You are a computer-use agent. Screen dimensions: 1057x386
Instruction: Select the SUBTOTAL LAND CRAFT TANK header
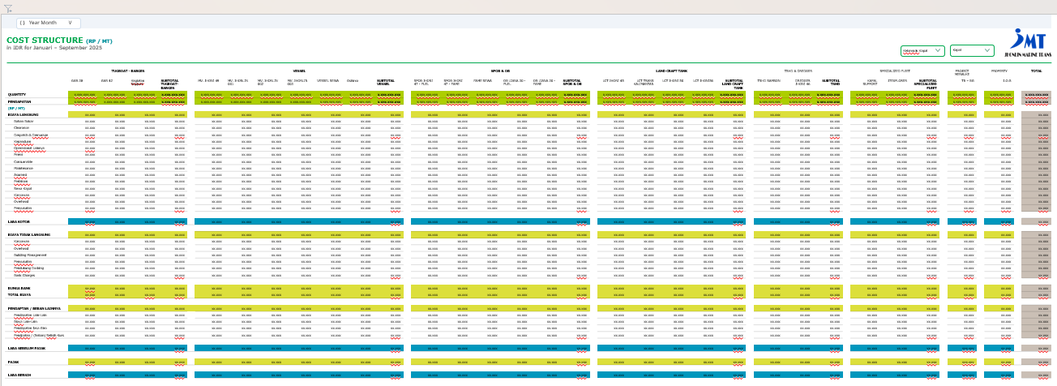734,84
